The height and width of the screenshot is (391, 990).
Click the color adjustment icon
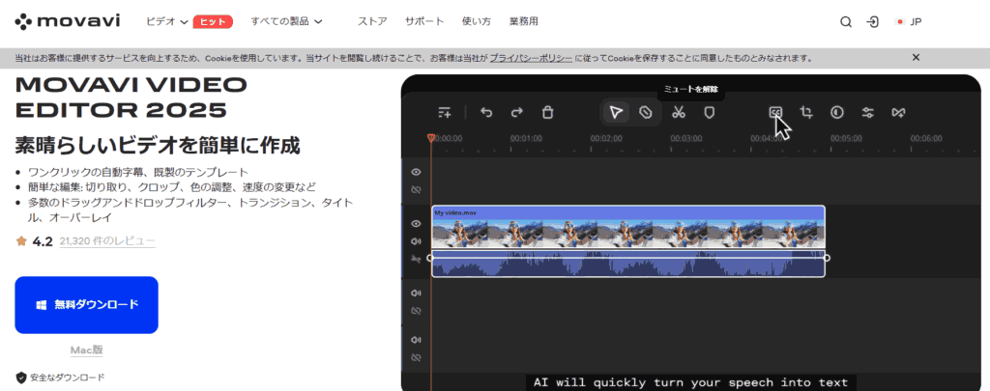tap(837, 112)
